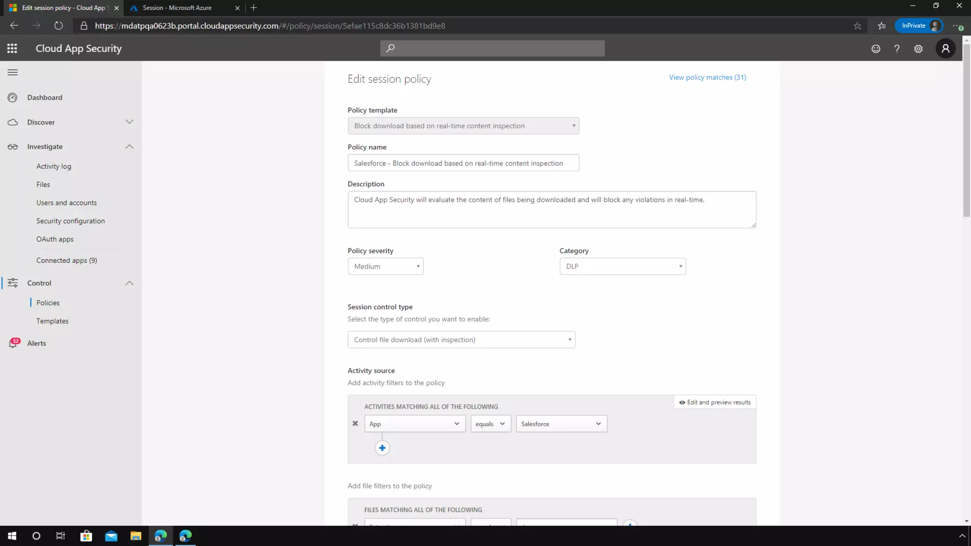Screen dimensions: 971x546
Task: Click into the Policy name field
Action: pyautogui.click(x=463, y=163)
